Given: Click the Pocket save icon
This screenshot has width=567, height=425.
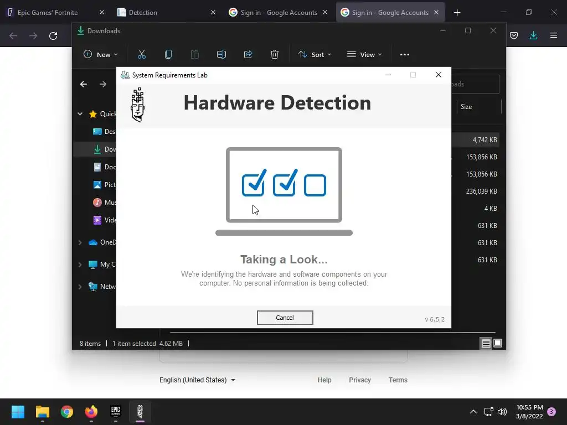Looking at the screenshot, I should tap(514, 35).
